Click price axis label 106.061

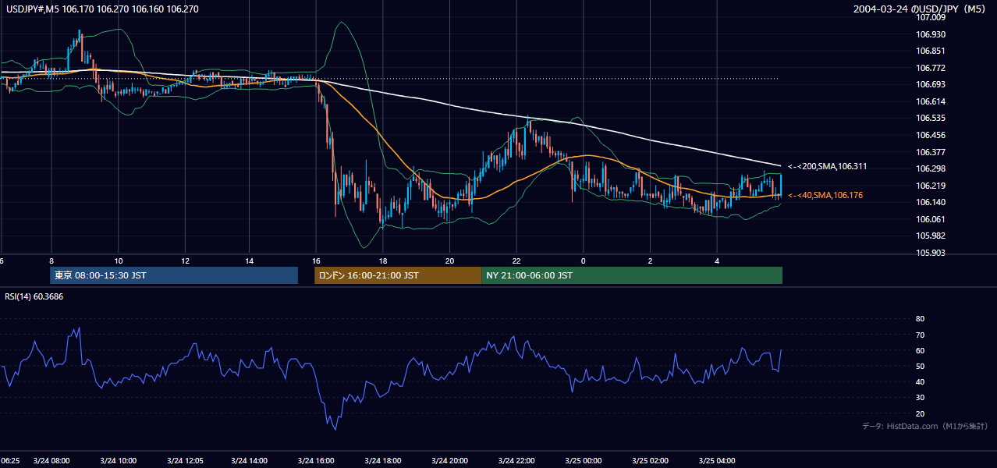point(931,219)
